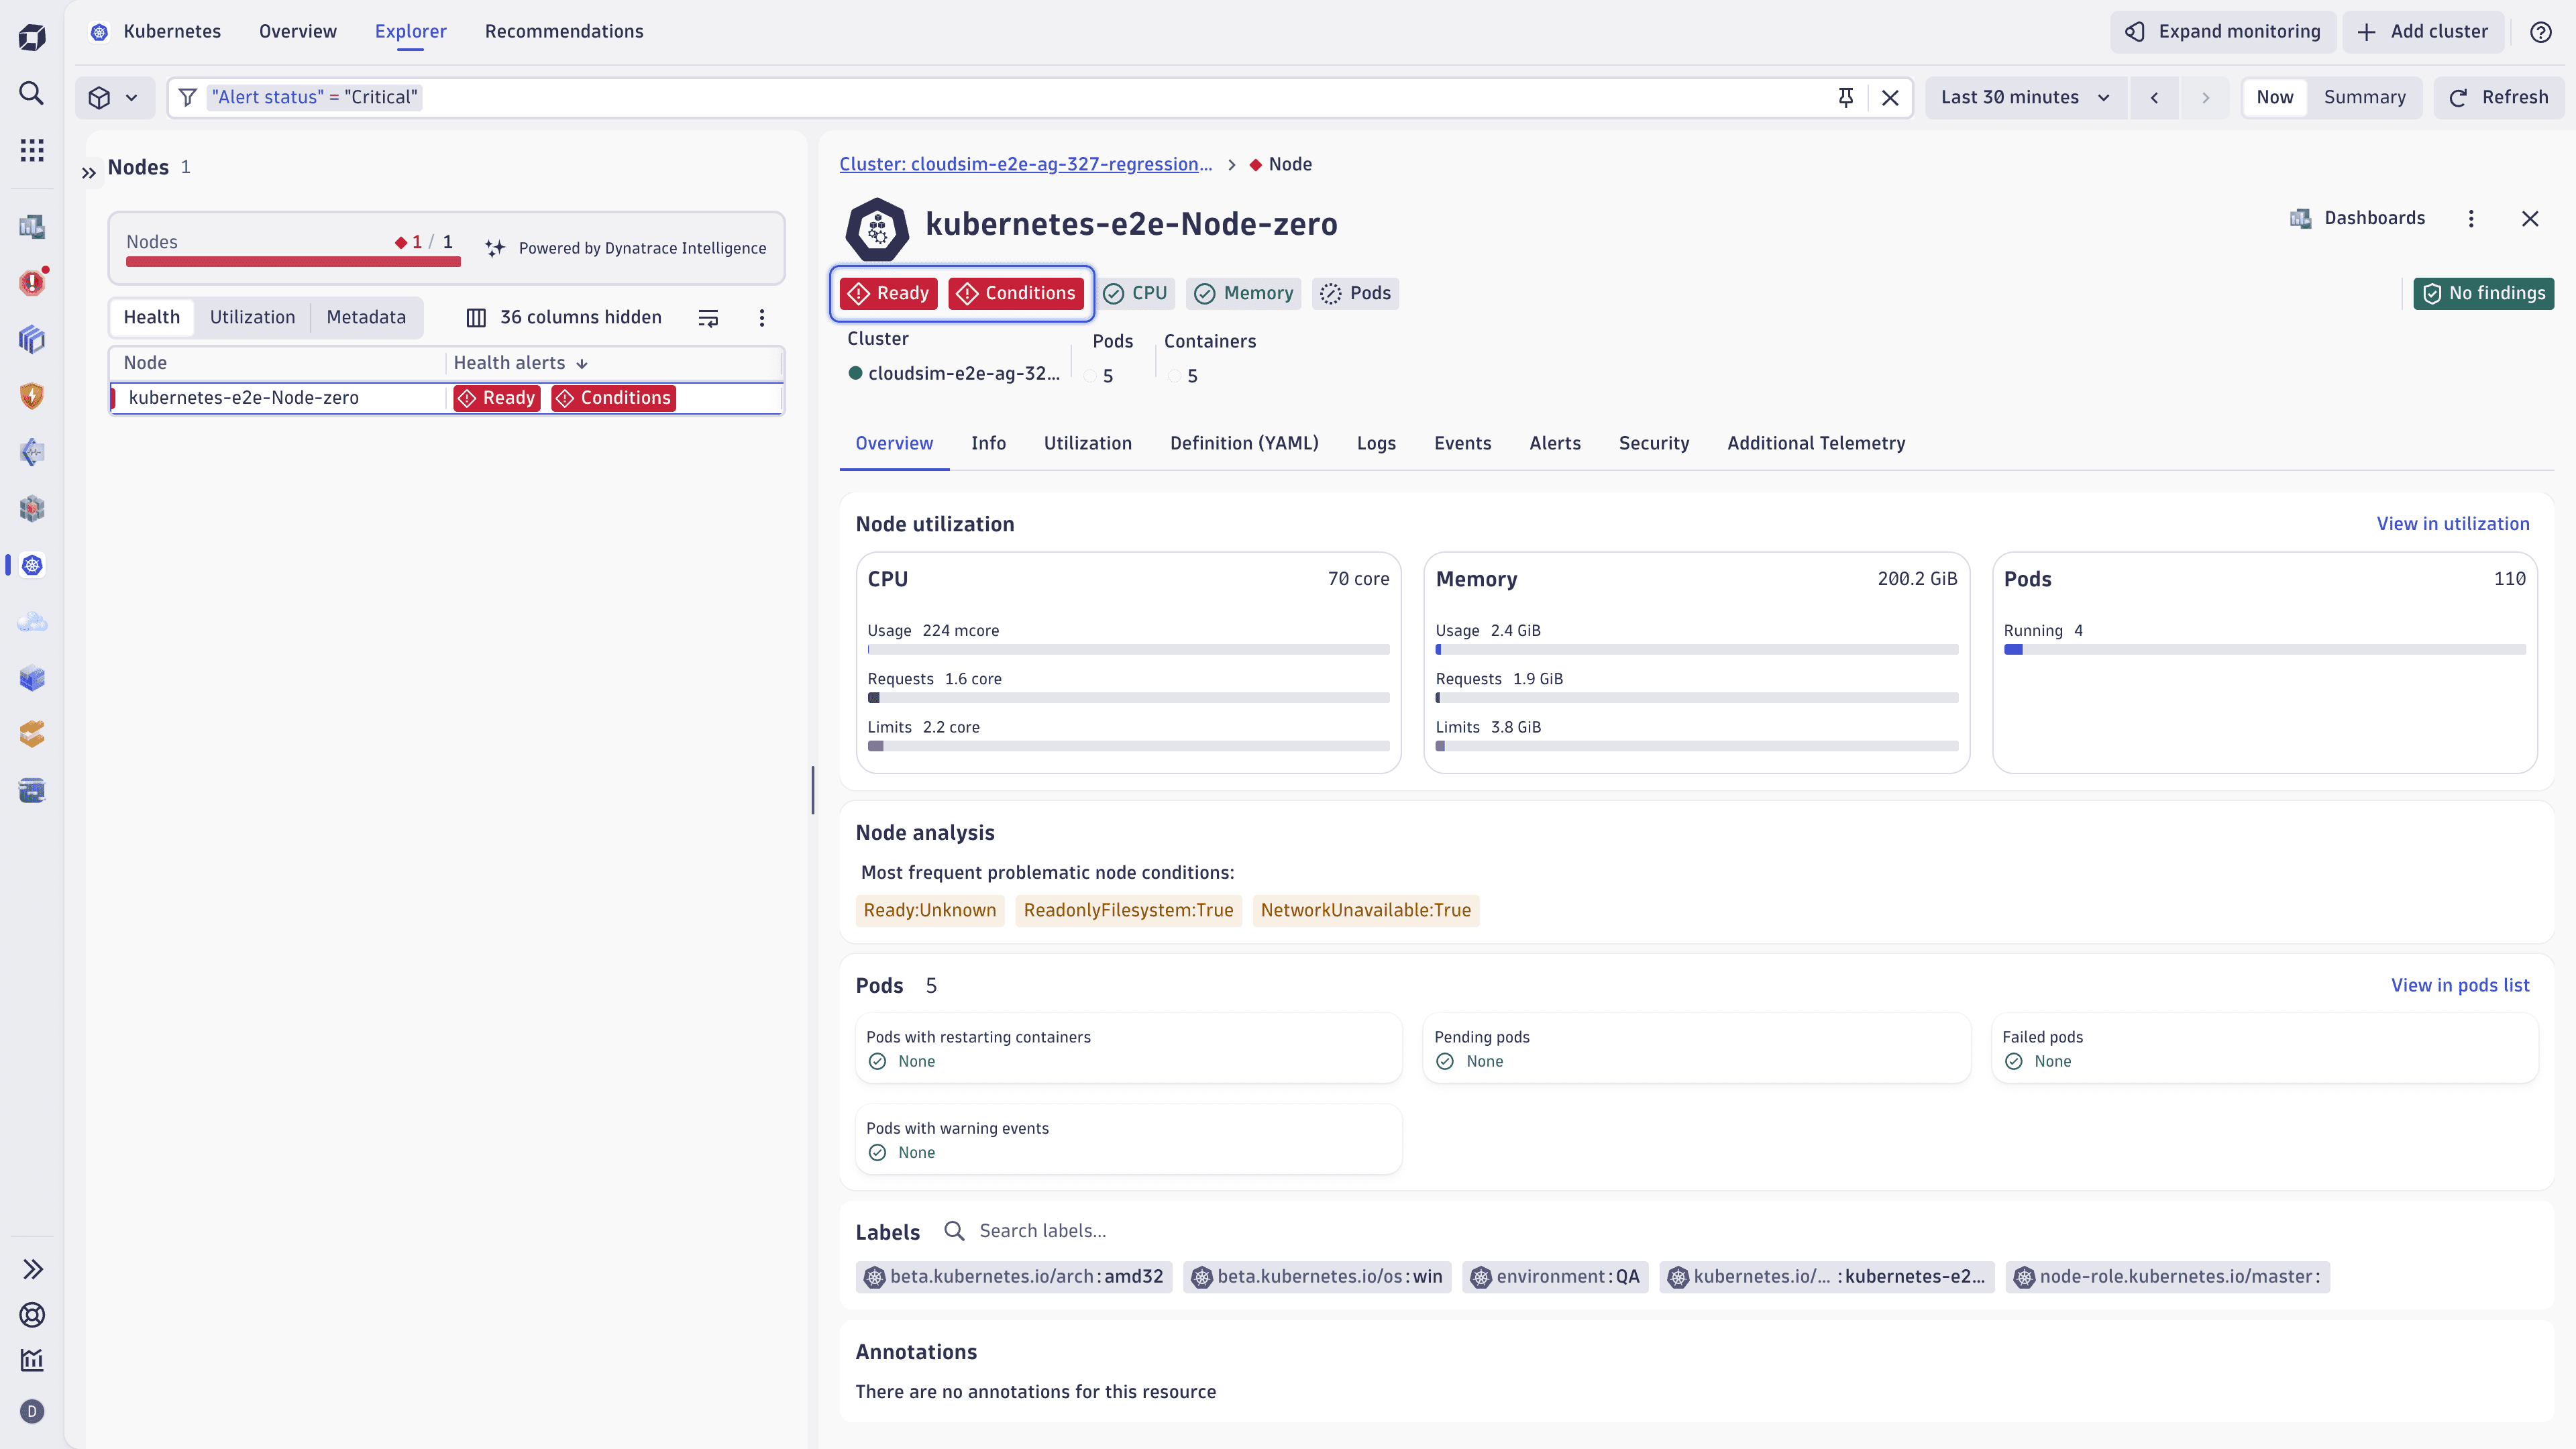Click the Conditions status chip in detail header
The image size is (2576, 1449).
click(x=1016, y=293)
